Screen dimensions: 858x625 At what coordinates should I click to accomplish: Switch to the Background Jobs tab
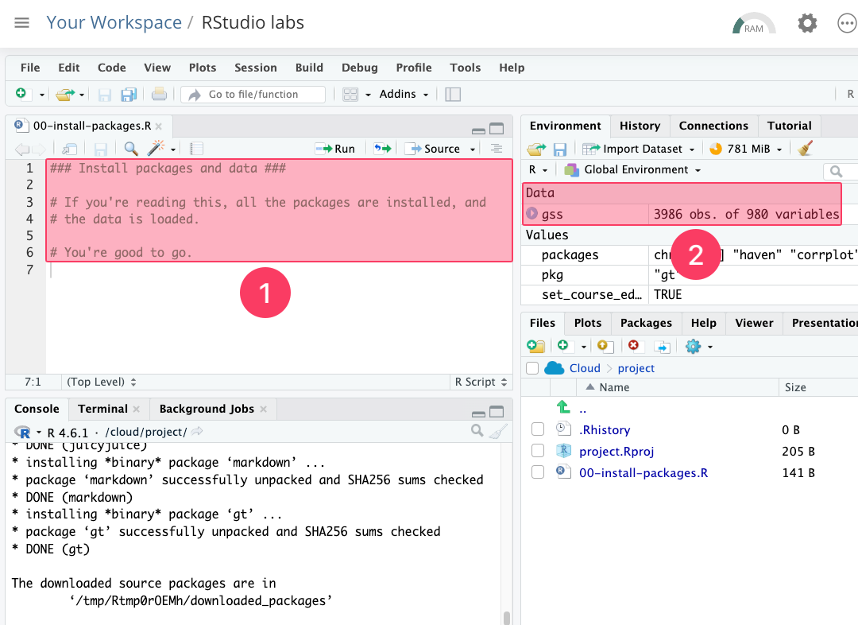(207, 409)
